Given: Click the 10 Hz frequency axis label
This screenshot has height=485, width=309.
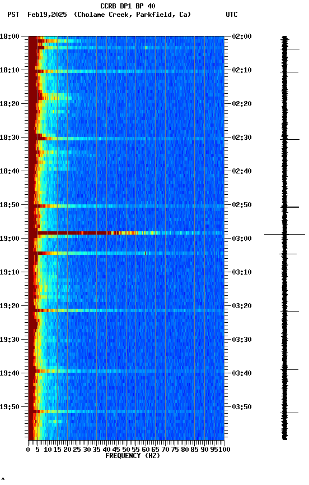Looking at the screenshot, I should [48, 450].
